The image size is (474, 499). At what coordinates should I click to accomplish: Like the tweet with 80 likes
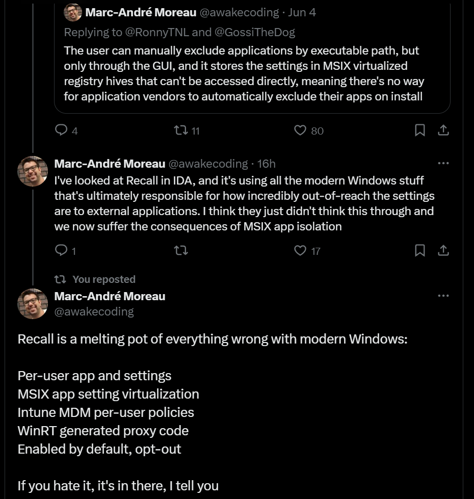(301, 130)
